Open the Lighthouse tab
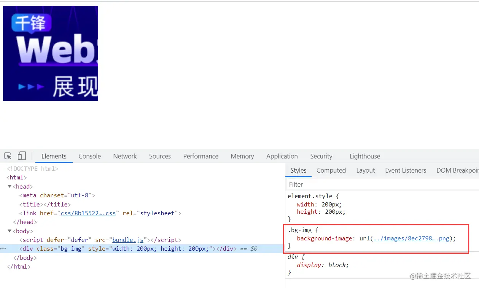The image size is (479, 288). (x=365, y=156)
